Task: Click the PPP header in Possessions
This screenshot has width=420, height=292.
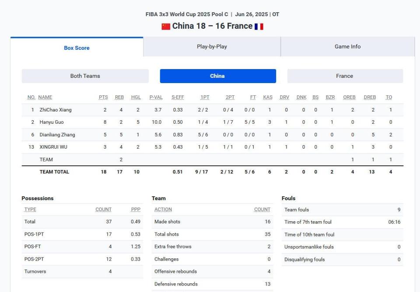Action: pyautogui.click(x=136, y=209)
